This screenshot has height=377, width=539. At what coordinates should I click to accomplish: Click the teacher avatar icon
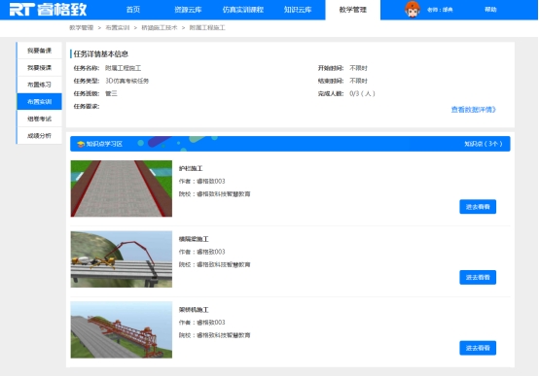[x=412, y=10]
